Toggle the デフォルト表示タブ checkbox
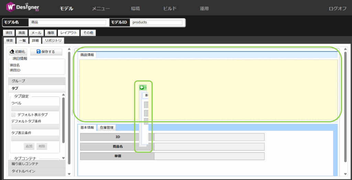352x180 pixels. tap(14, 115)
